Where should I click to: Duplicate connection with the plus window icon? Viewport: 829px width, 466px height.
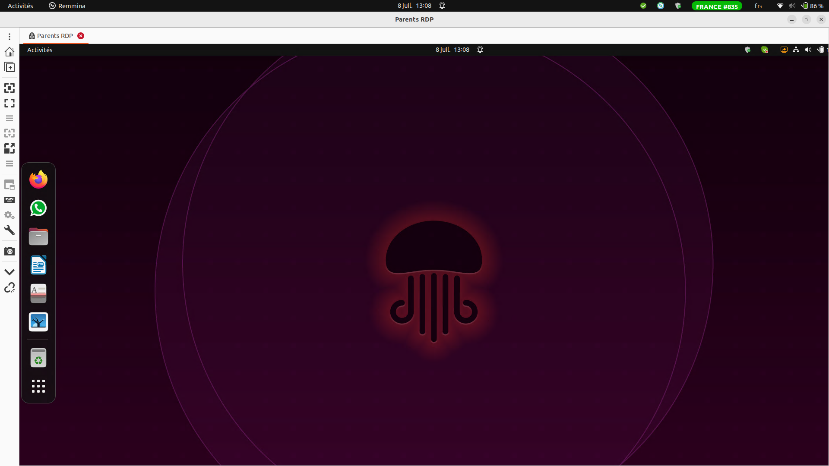(x=9, y=67)
